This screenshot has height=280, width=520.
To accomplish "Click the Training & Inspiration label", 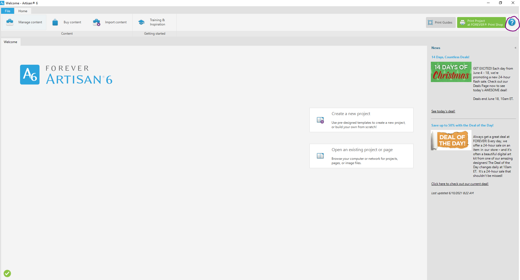I will (x=157, y=22).
